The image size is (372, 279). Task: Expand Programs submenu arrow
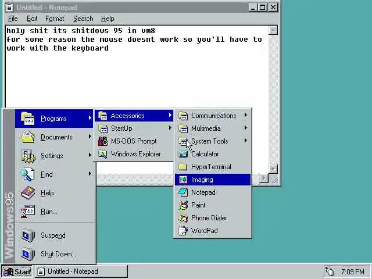tap(90, 117)
